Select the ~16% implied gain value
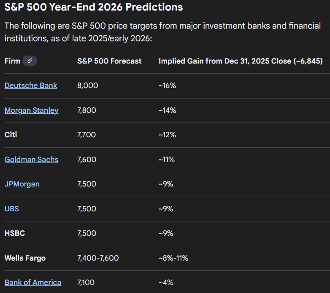 point(167,85)
